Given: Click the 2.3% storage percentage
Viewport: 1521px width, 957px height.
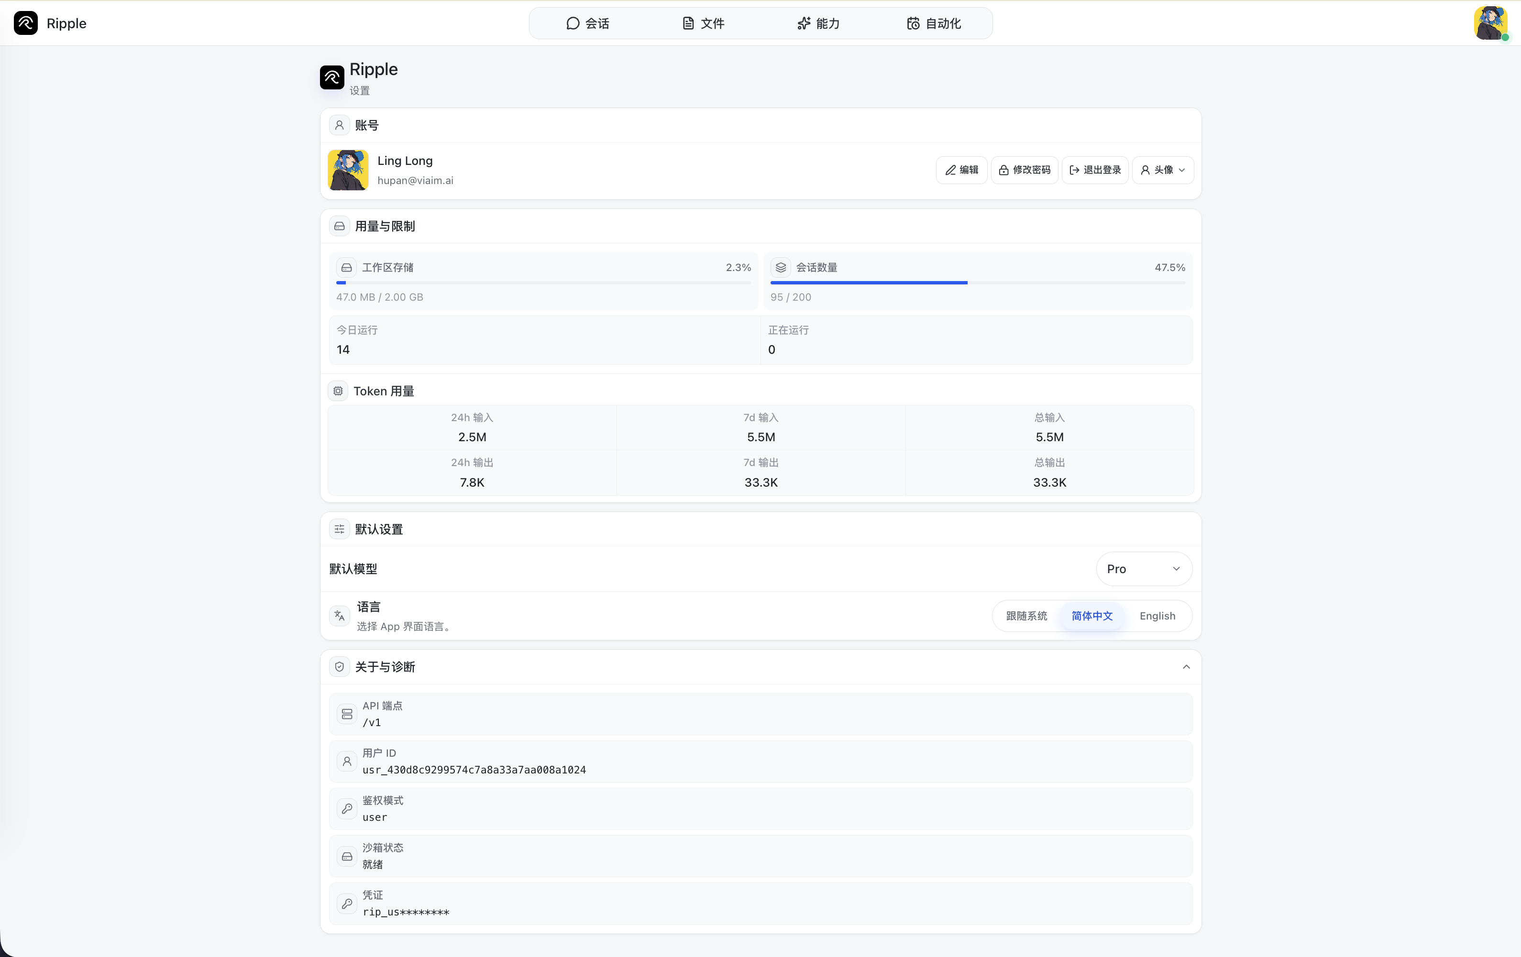Looking at the screenshot, I should (x=738, y=268).
